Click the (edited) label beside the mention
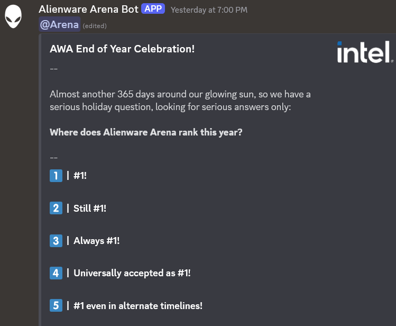This screenshot has width=396, height=326. pos(95,25)
